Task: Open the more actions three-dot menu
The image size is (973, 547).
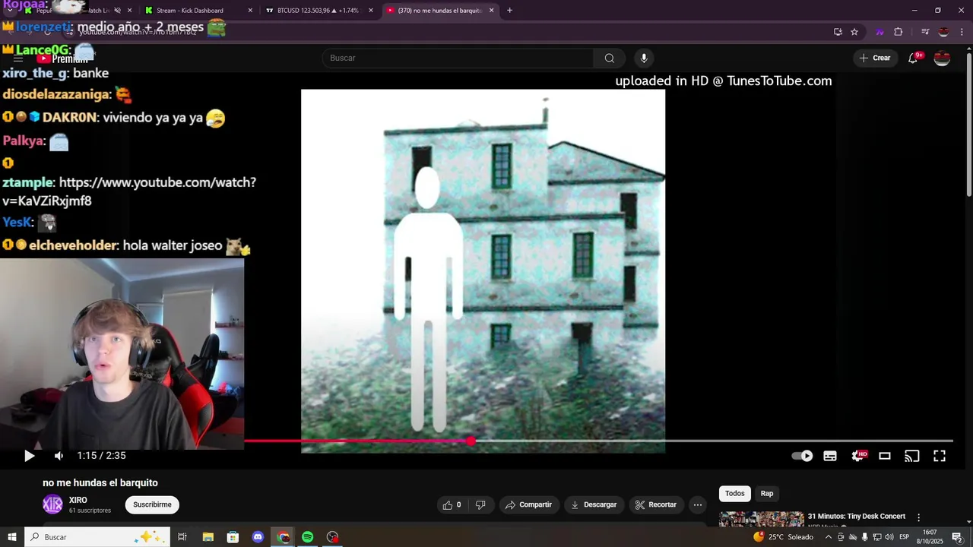Action: tap(698, 504)
